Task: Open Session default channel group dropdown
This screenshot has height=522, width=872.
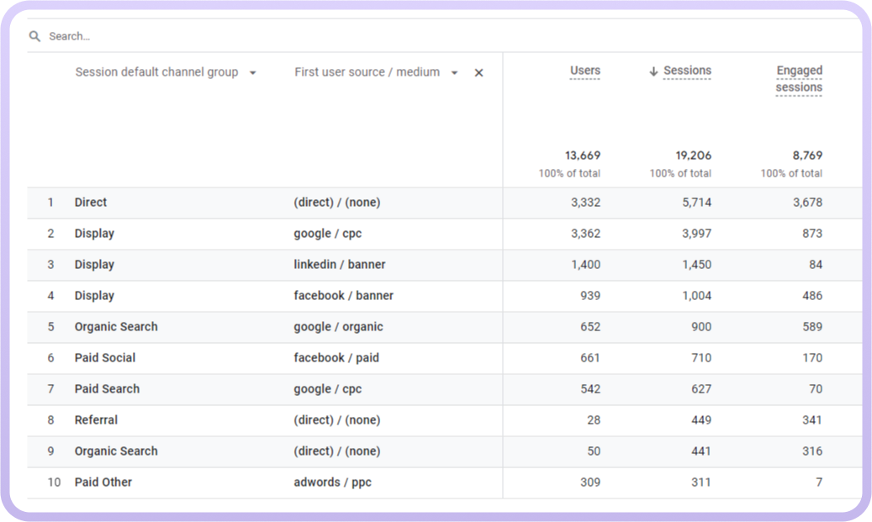Action: coord(252,73)
